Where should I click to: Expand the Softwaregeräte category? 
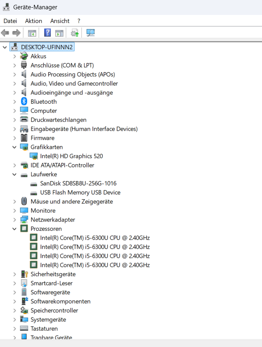coord(15,293)
